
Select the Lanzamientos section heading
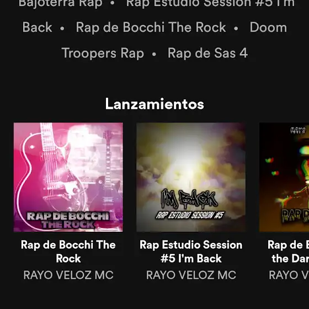coord(154,104)
